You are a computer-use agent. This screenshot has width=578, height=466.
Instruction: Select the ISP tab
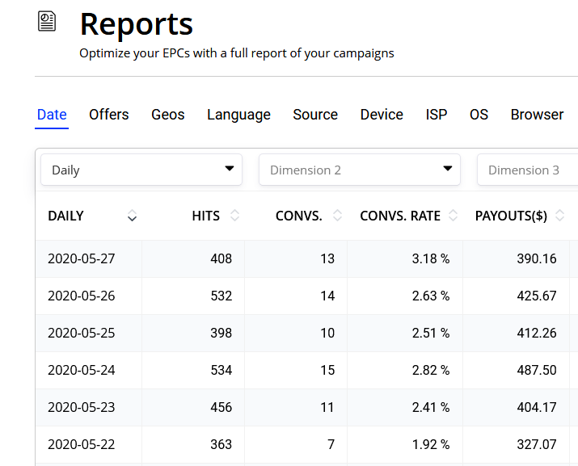point(437,115)
